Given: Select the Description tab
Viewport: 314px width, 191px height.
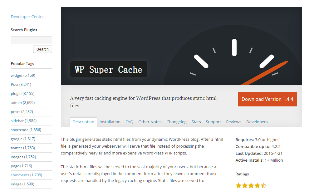Looking at the screenshot, I should click(x=83, y=122).
